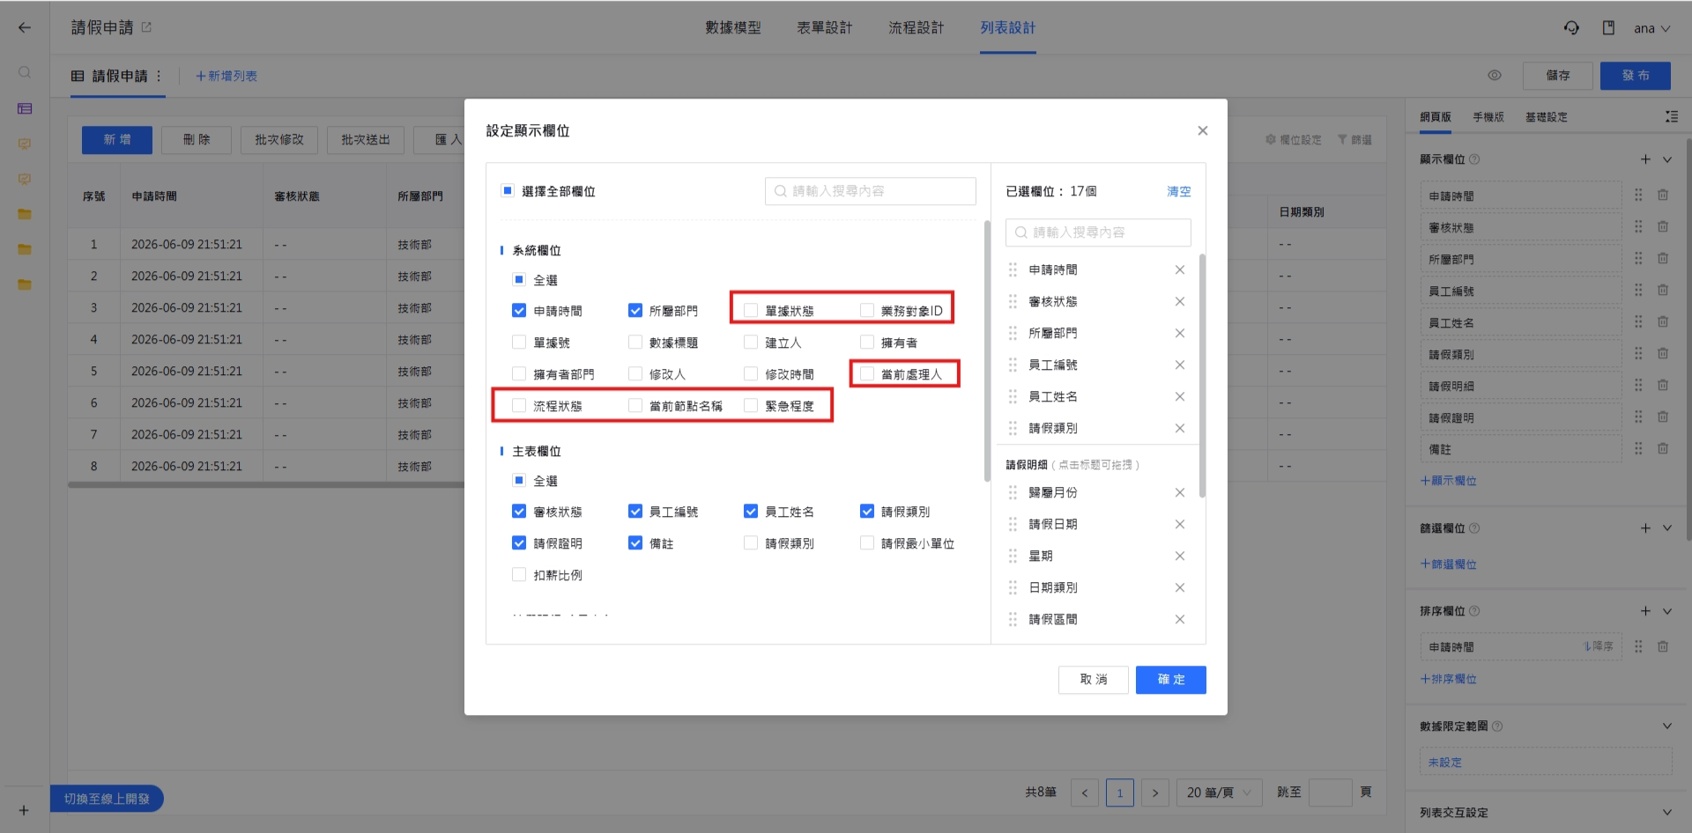Remove 審核狀態 from selected fields list
Image resolution: width=1692 pixels, height=833 pixels.
(x=1179, y=301)
